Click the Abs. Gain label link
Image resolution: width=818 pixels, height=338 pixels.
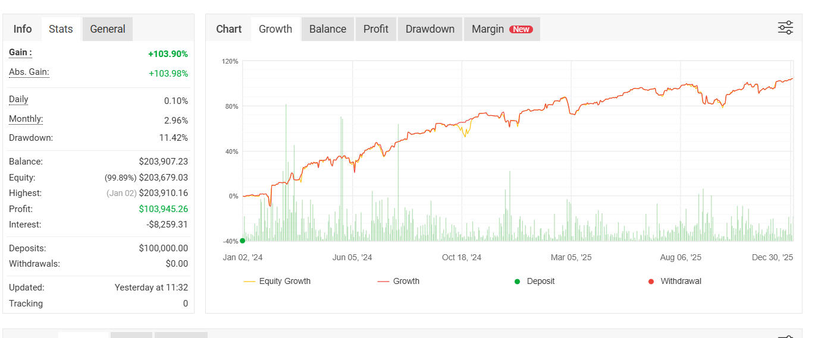point(29,72)
